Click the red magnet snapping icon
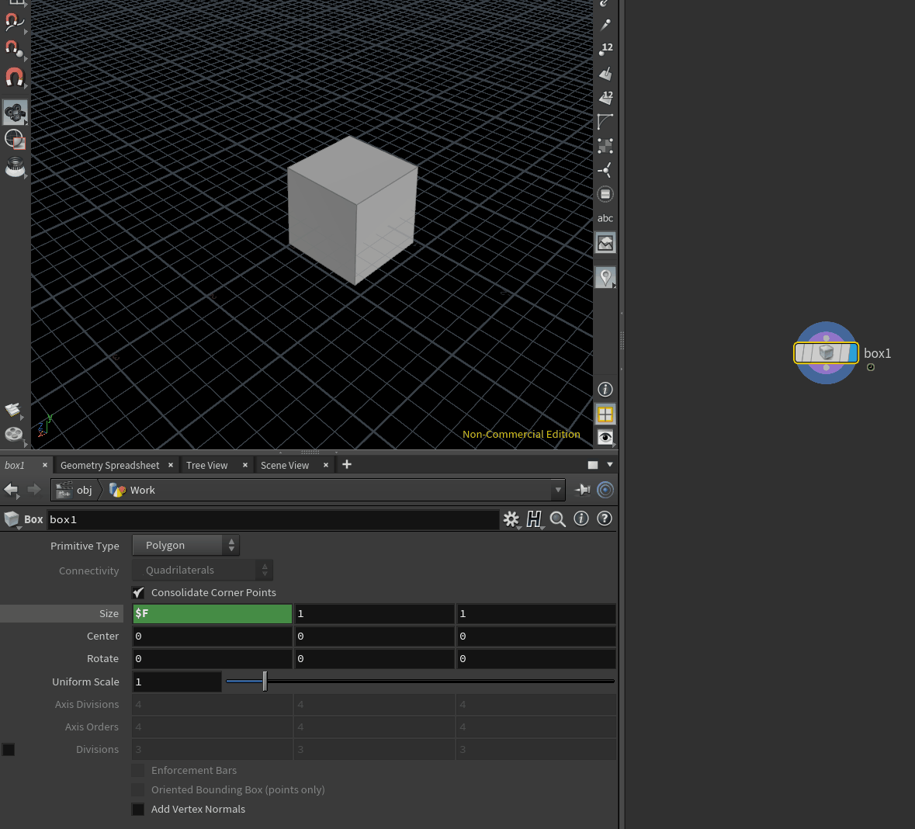 pyautogui.click(x=14, y=77)
